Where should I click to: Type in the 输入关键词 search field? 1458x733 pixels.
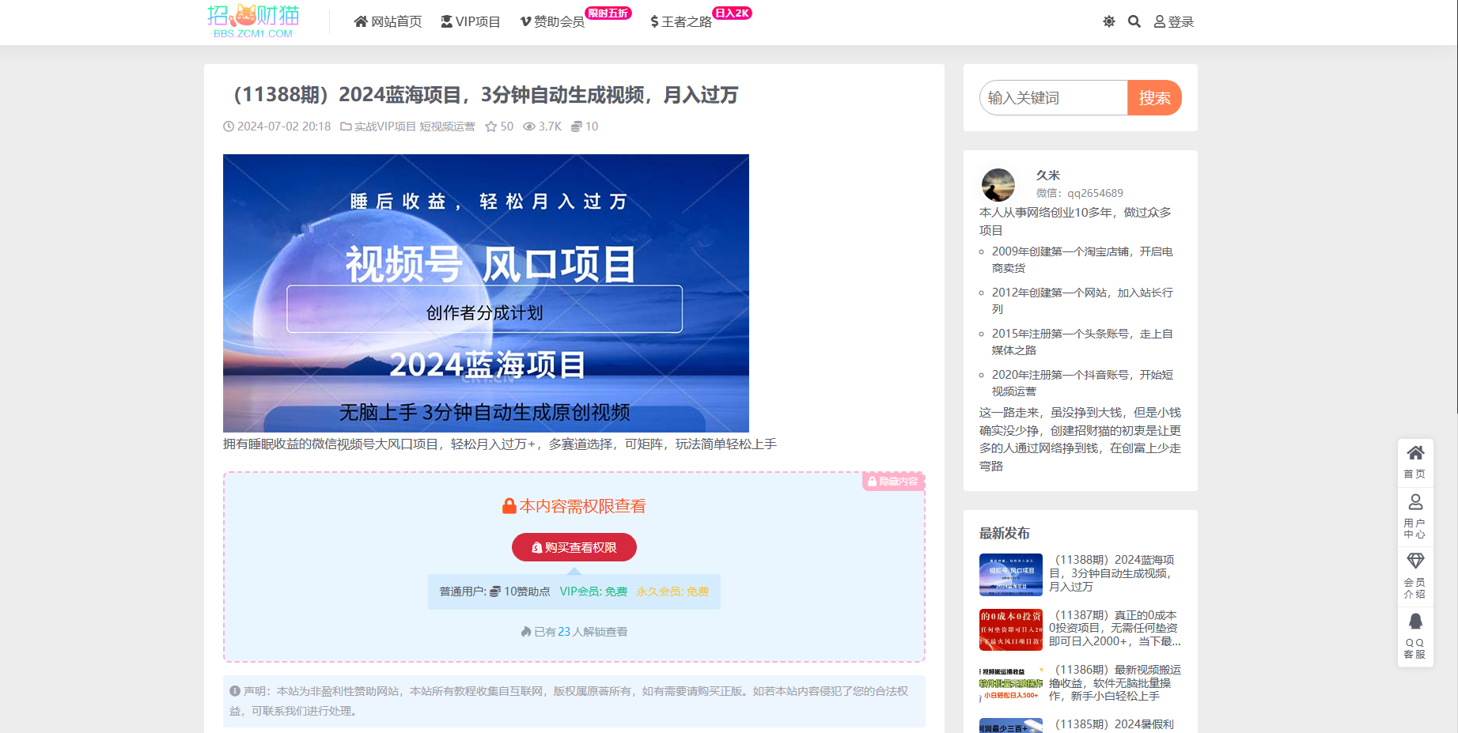click(1053, 98)
